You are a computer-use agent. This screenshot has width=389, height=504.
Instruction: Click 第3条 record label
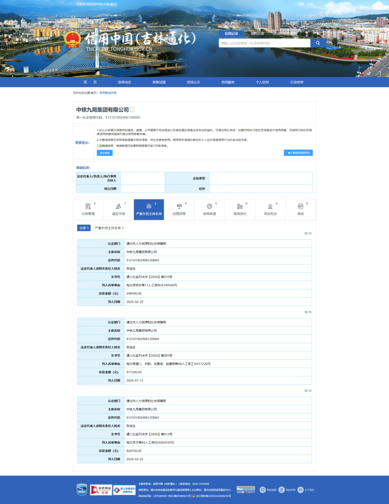pos(308,391)
